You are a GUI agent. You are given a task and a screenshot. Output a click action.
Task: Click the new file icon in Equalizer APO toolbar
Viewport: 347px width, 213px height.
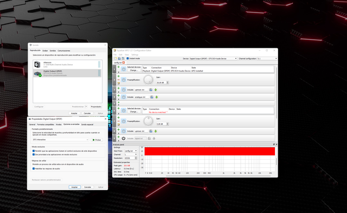[x=115, y=58]
